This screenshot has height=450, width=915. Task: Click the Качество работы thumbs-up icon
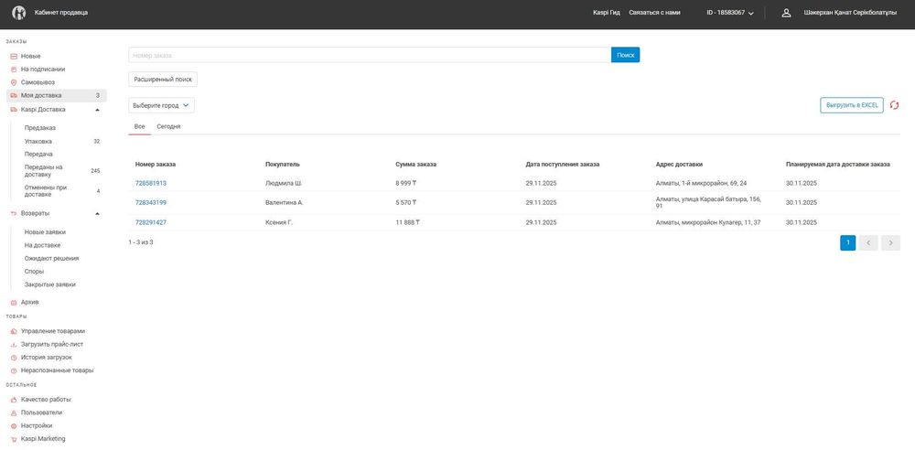[x=14, y=400]
